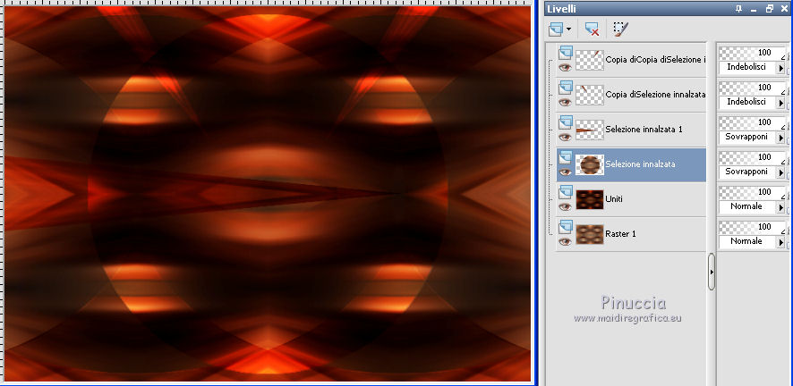Toggle visibility of Selezione innalzata 1 layer
This screenshot has width=793, height=386.
[x=565, y=137]
